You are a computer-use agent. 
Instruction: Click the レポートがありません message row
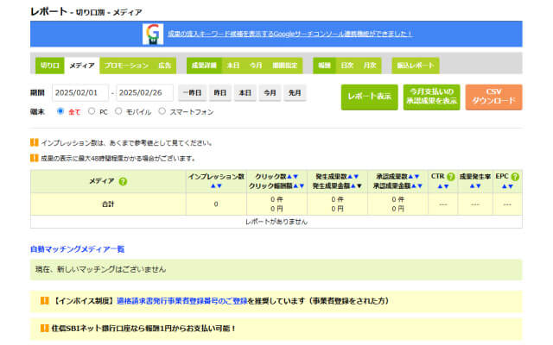pyautogui.click(x=276, y=222)
